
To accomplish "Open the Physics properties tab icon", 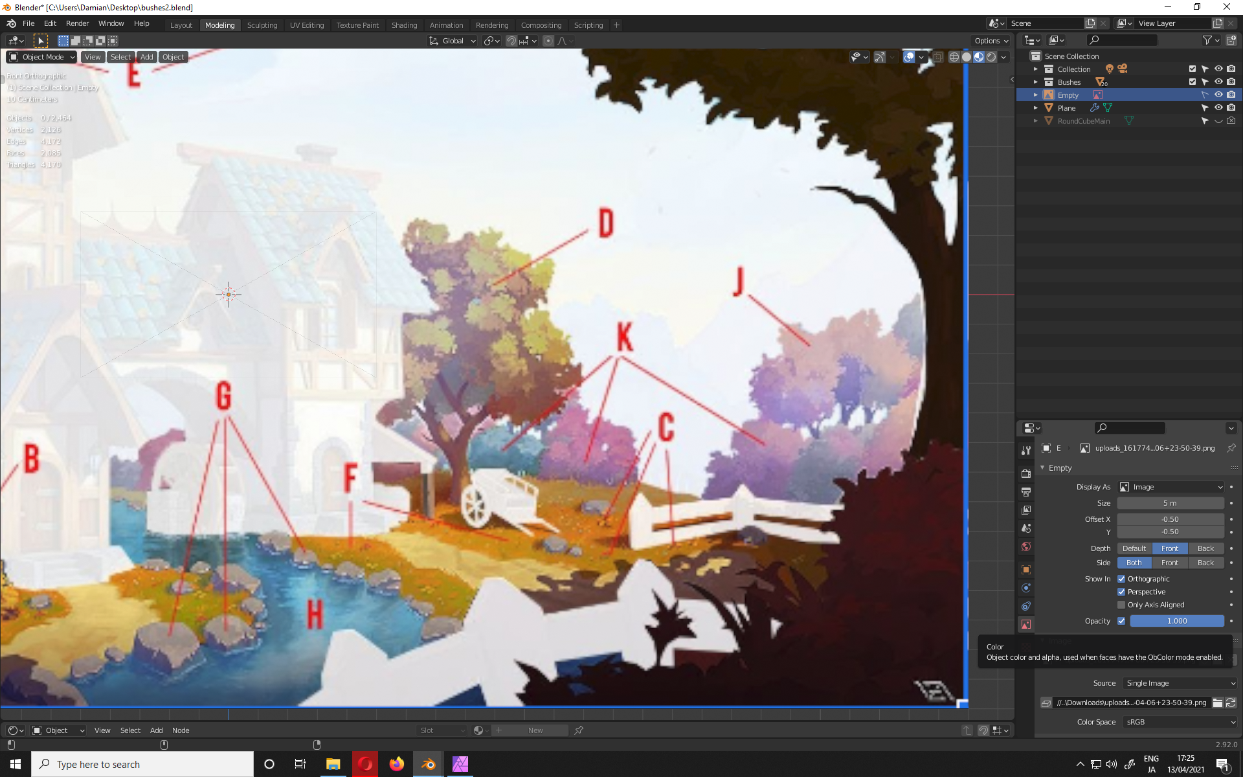I will [1026, 588].
